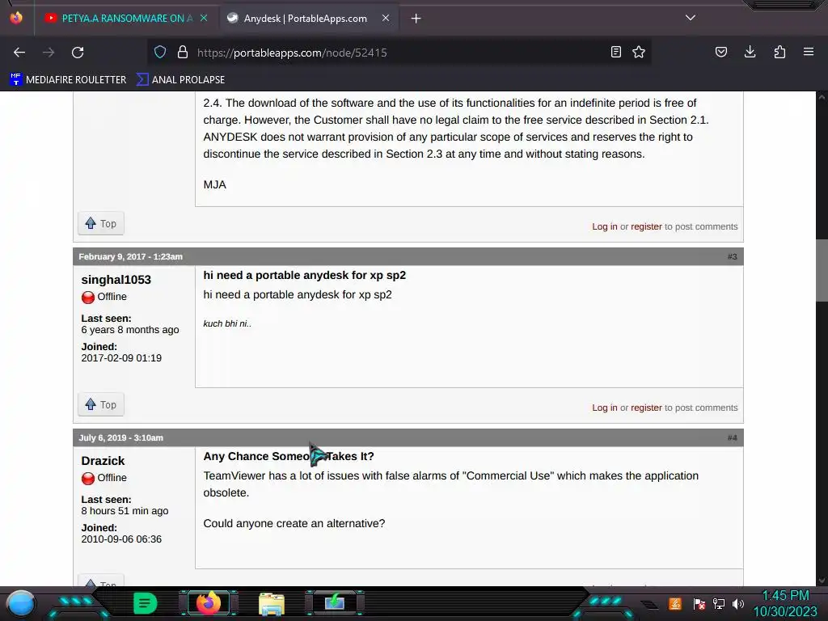The height and width of the screenshot is (621, 828).
Task: Click '6 years 8 months ago' text
Action: pyautogui.click(x=130, y=330)
